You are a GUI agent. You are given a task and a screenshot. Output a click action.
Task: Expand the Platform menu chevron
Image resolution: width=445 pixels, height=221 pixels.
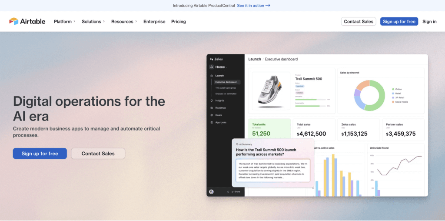click(74, 21)
